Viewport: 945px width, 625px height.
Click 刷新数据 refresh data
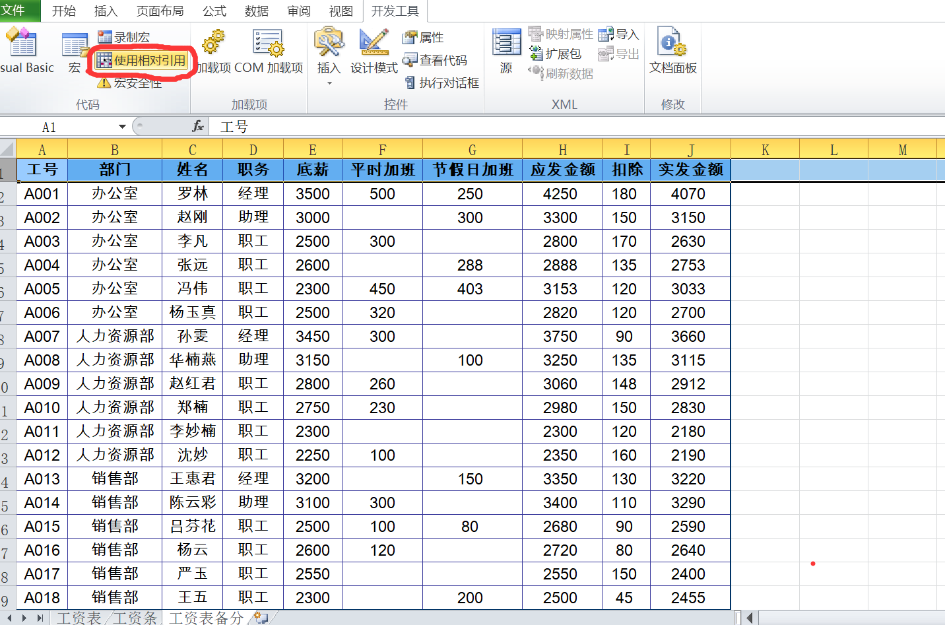[561, 73]
